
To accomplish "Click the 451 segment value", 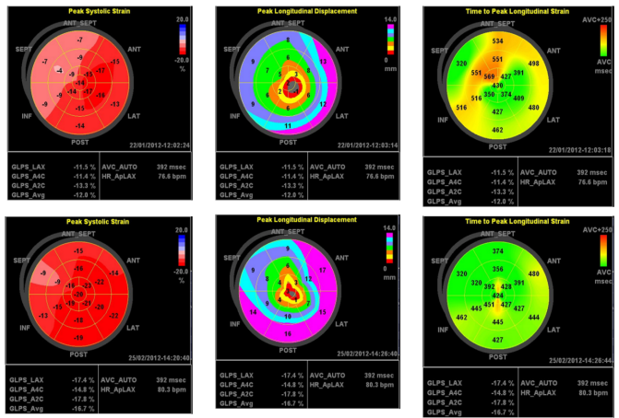I will [x=489, y=304].
